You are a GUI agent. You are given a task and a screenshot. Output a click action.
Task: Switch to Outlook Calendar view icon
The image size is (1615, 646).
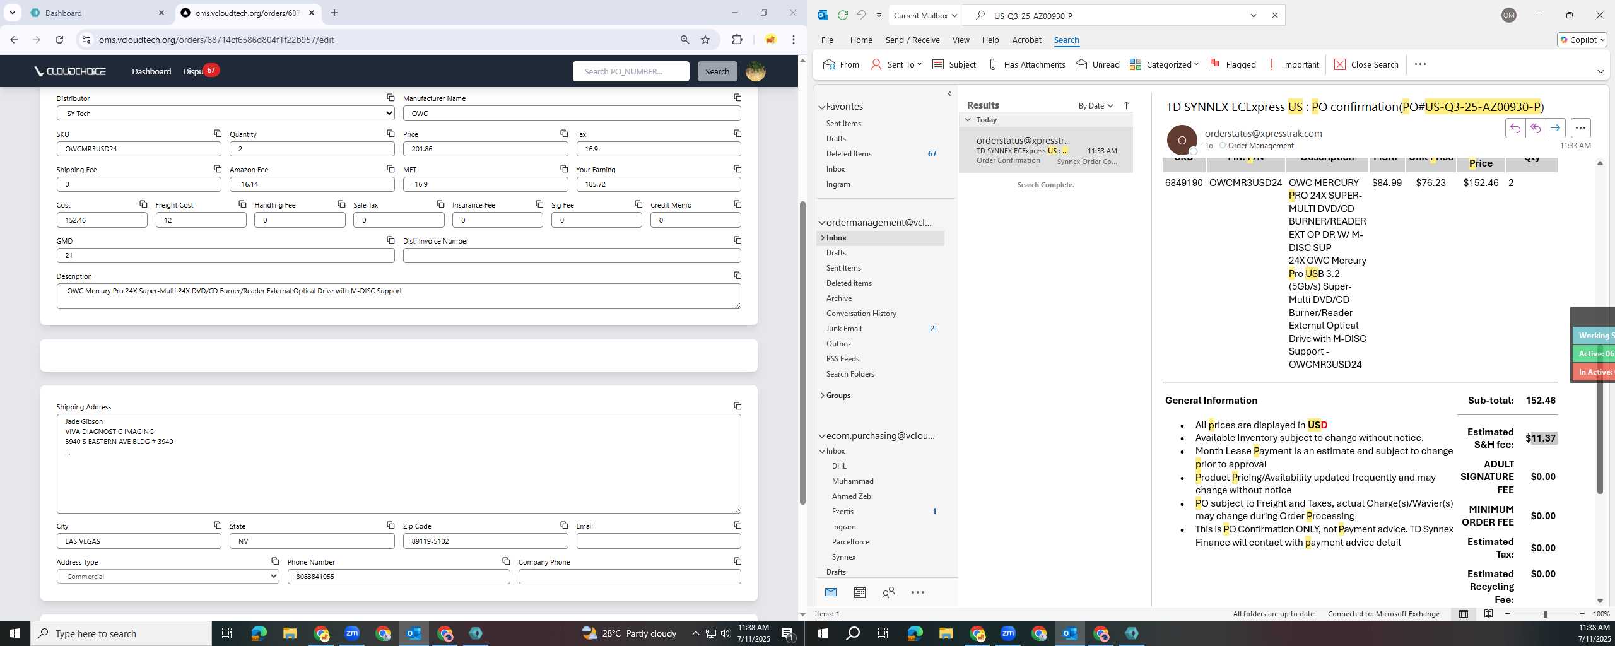(859, 592)
